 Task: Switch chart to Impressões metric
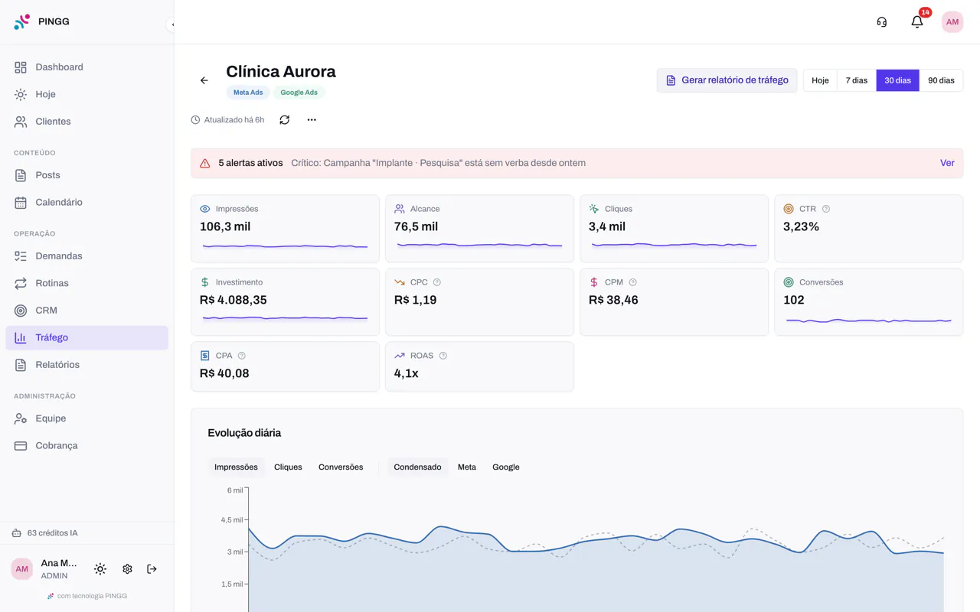tap(236, 467)
